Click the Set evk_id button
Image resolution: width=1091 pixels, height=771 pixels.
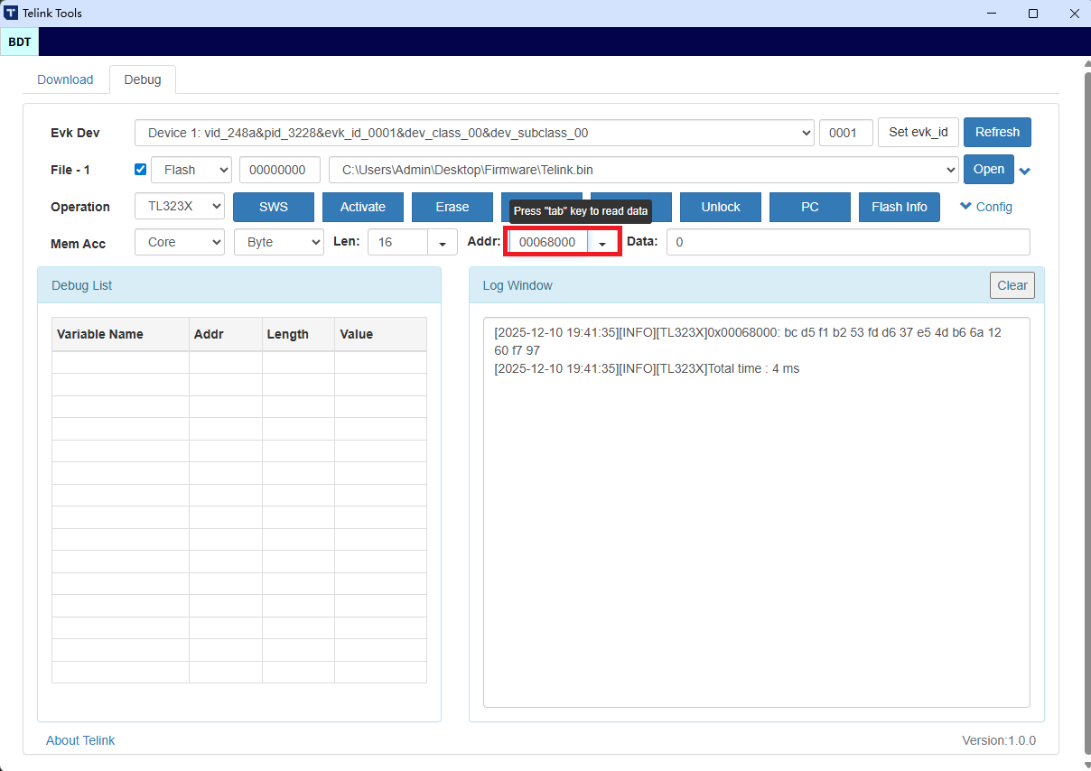[x=918, y=132]
